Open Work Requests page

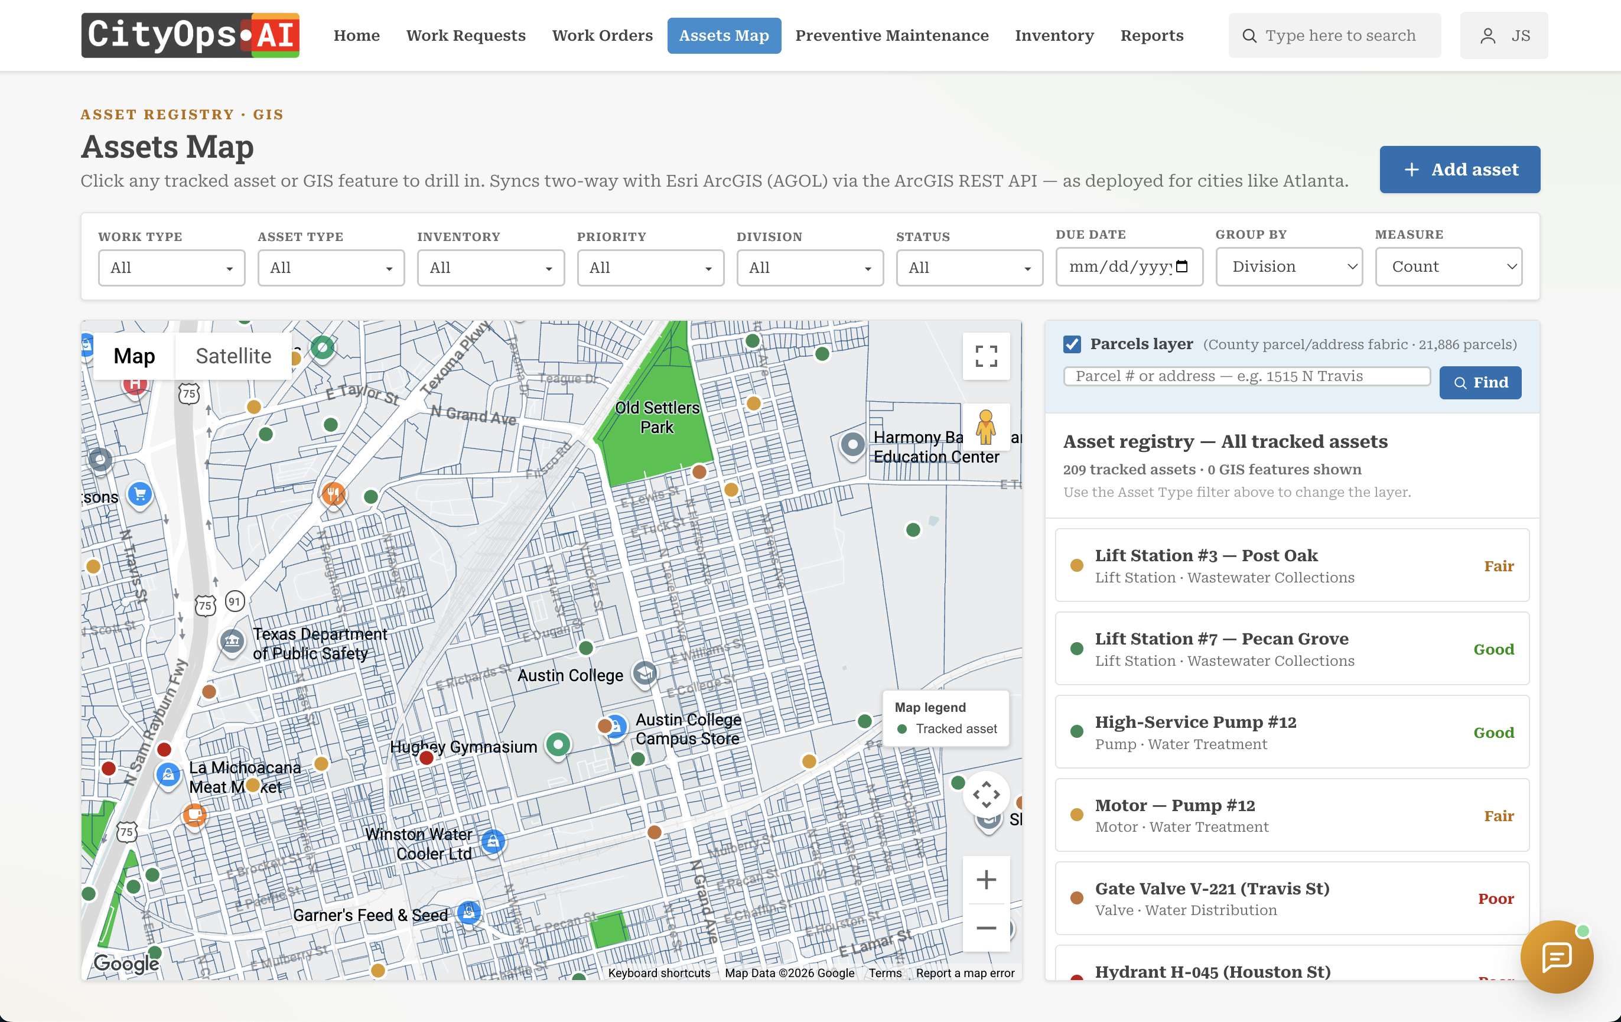tap(466, 35)
